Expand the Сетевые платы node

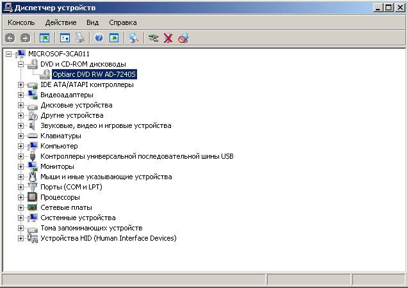(x=20, y=208)
